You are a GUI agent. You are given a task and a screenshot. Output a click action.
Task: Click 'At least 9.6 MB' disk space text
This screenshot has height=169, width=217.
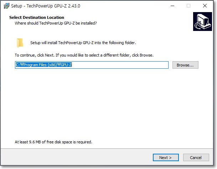[x=53, y=142]
